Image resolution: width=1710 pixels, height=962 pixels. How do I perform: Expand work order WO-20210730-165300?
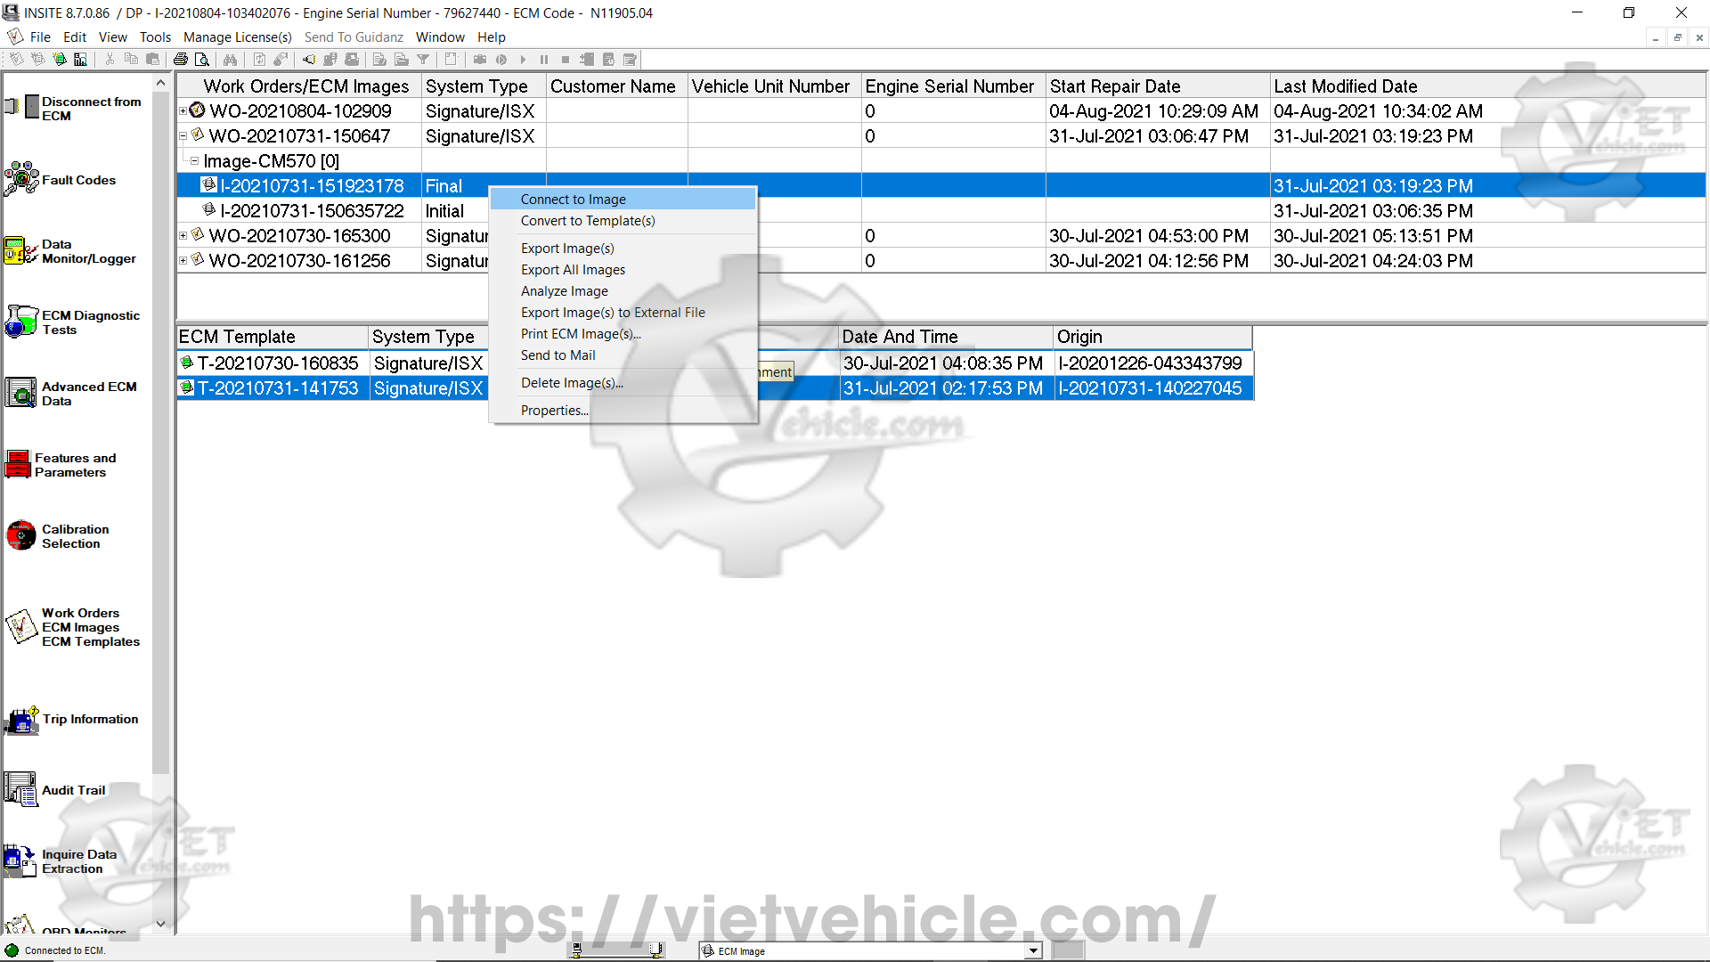(183, 236)
